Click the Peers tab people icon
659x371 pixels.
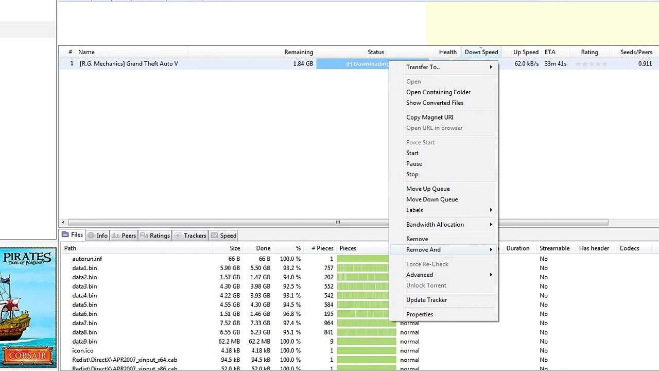point(116,235)
